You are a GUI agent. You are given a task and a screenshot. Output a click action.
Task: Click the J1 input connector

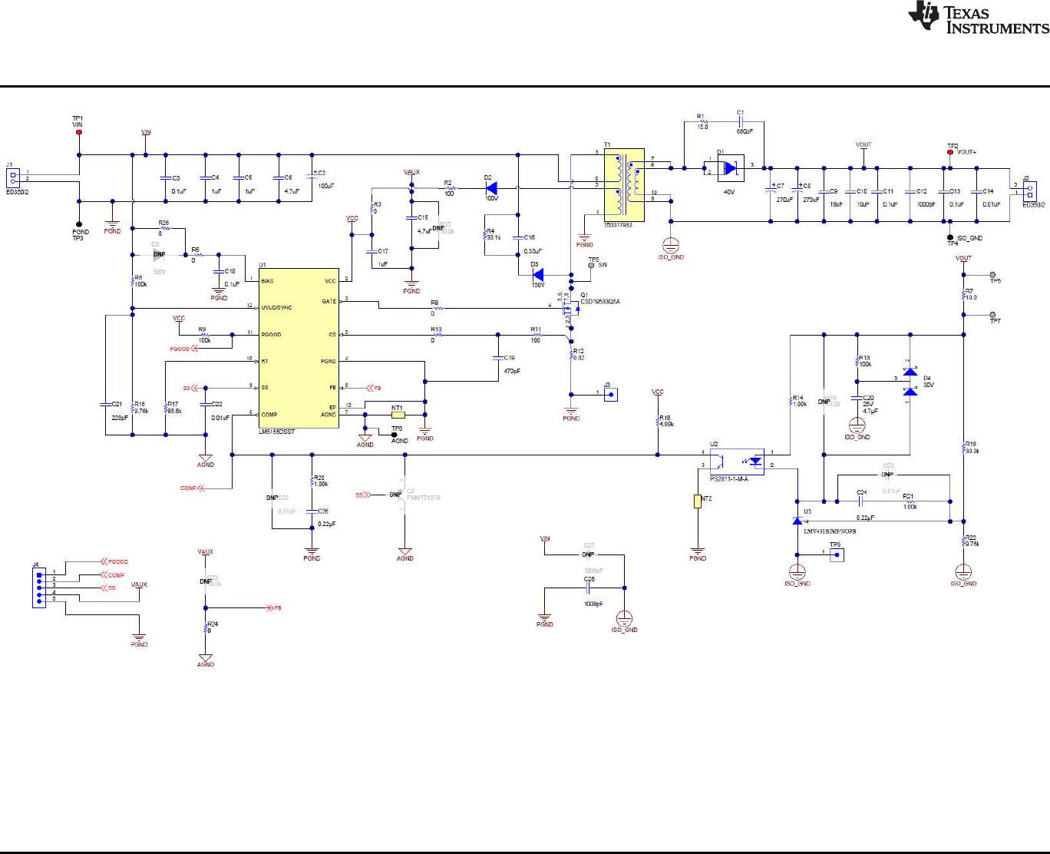[x=13, y=177]
